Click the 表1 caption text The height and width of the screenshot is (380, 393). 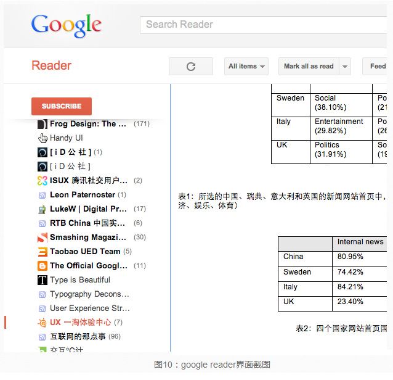(282, 200)
